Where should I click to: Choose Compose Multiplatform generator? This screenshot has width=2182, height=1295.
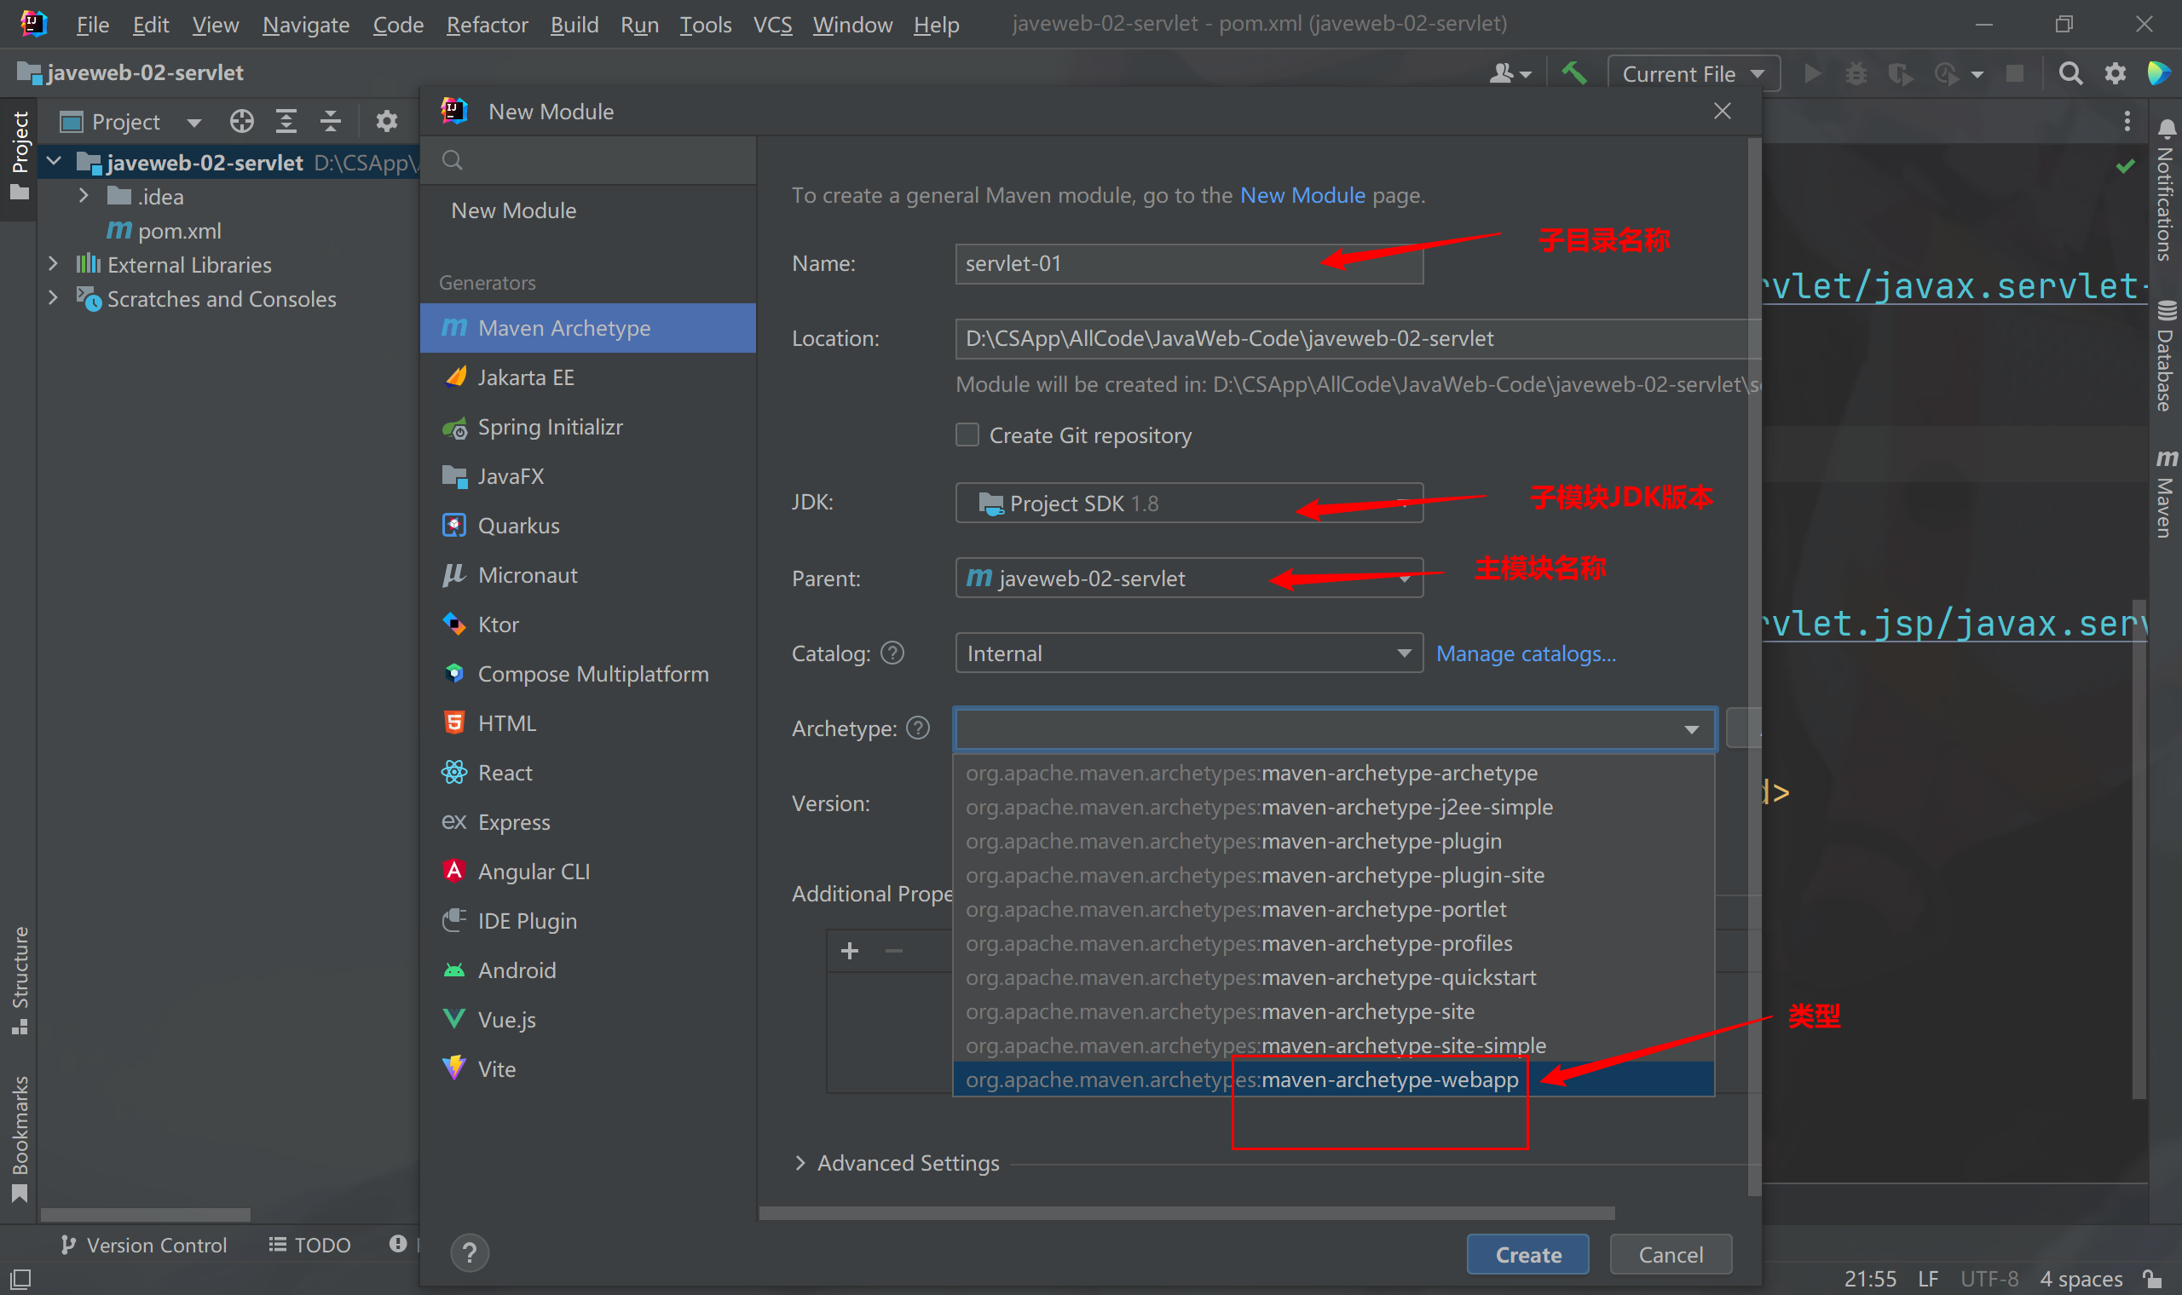click(x=587, y=674)
